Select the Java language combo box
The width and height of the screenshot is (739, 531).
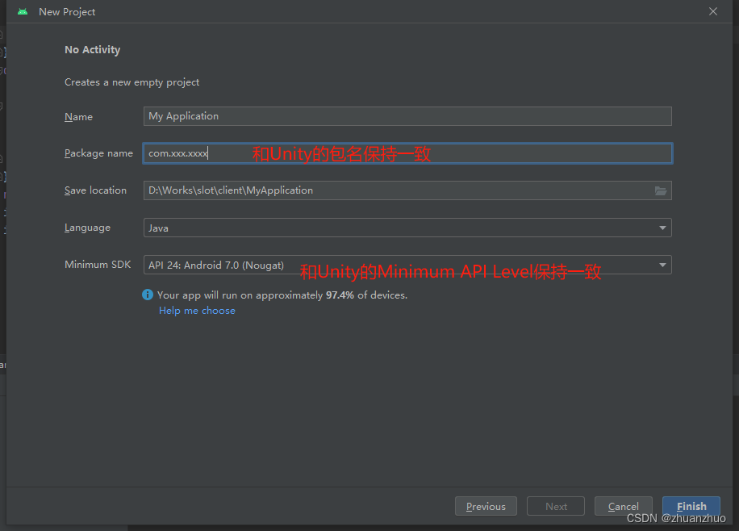(407, 228)
